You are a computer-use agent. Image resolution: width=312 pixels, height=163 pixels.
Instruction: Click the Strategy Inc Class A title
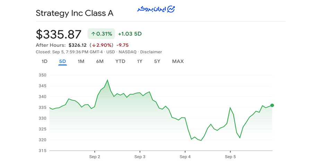pyautogui.click(x=75, y=13)
